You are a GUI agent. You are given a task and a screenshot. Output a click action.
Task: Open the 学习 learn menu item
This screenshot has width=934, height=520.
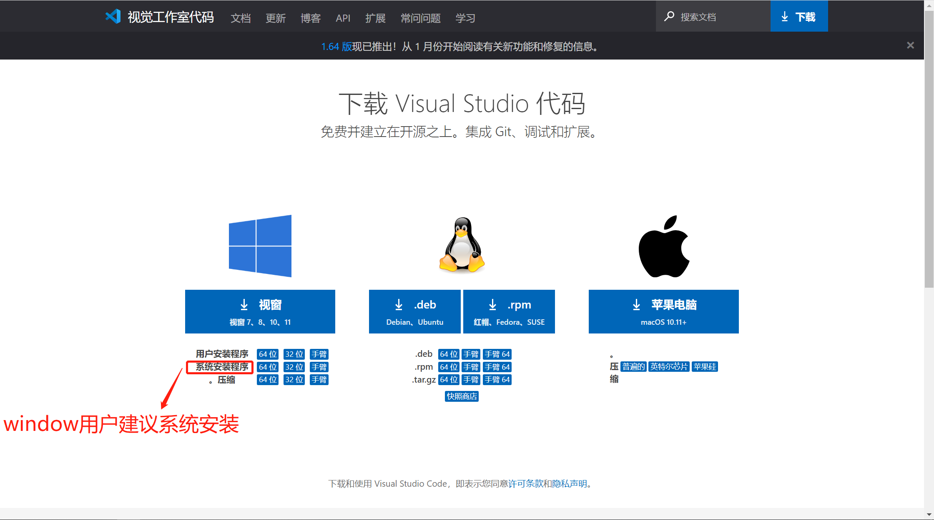[465, 18]
